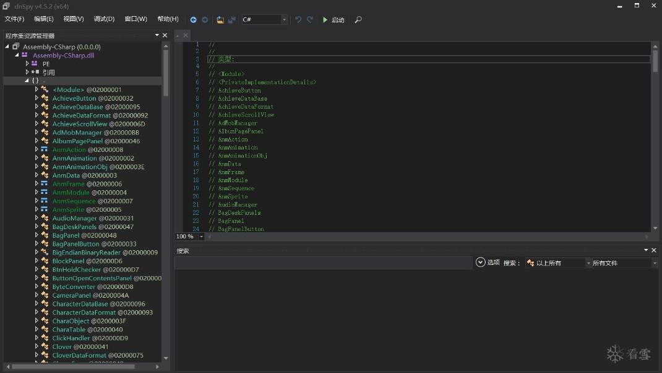Click the navigate back arrow icon
Screen dimensions: 662x373
coord(193,20)
